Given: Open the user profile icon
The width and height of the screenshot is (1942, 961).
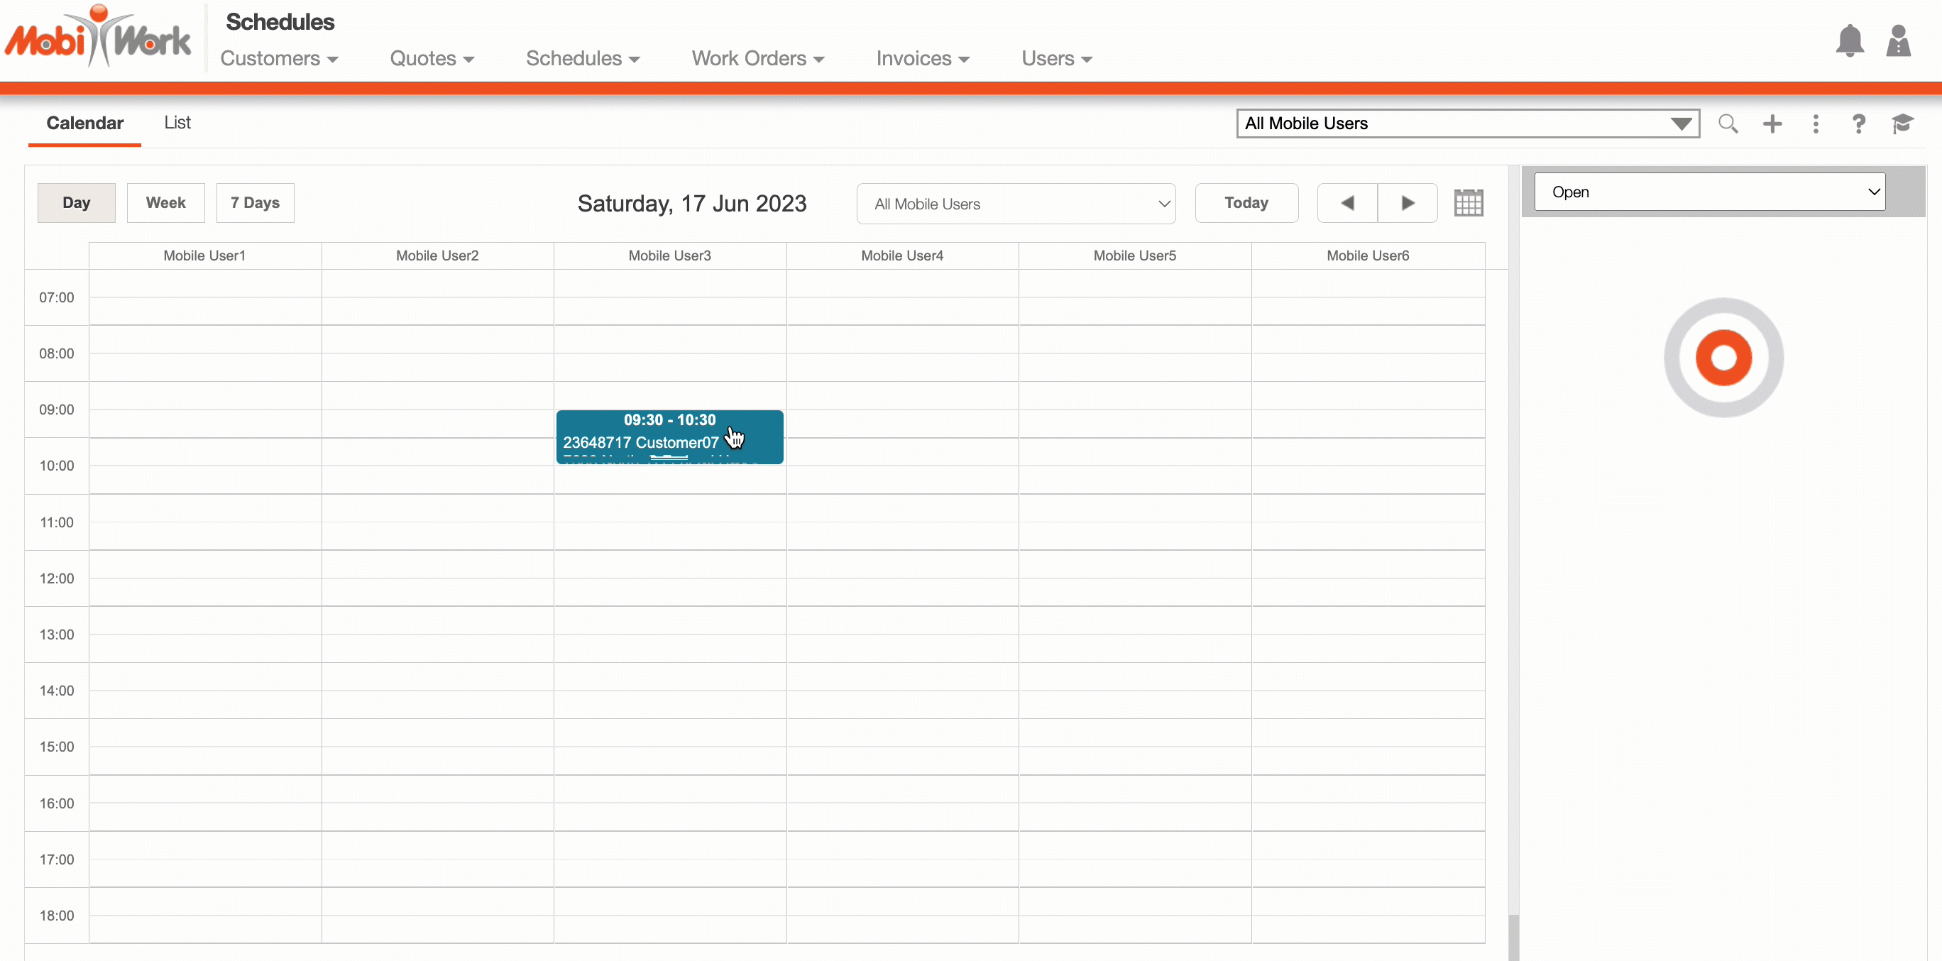Looking at the screenshot, I should click(x=1897, y=40).
